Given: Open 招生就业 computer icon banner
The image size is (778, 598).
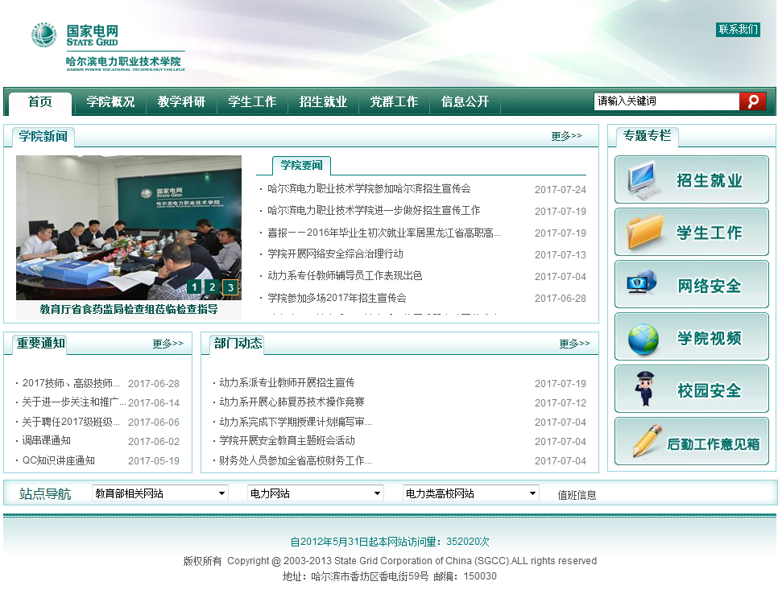Looking at the screenshot, I should click(691, 180).
